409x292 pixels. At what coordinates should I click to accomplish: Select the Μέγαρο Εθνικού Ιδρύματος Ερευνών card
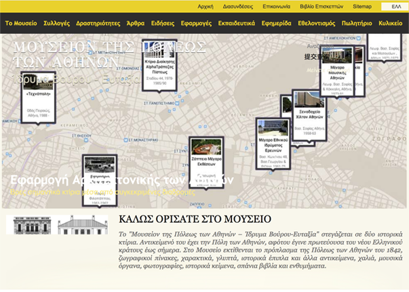click(273, 144)
